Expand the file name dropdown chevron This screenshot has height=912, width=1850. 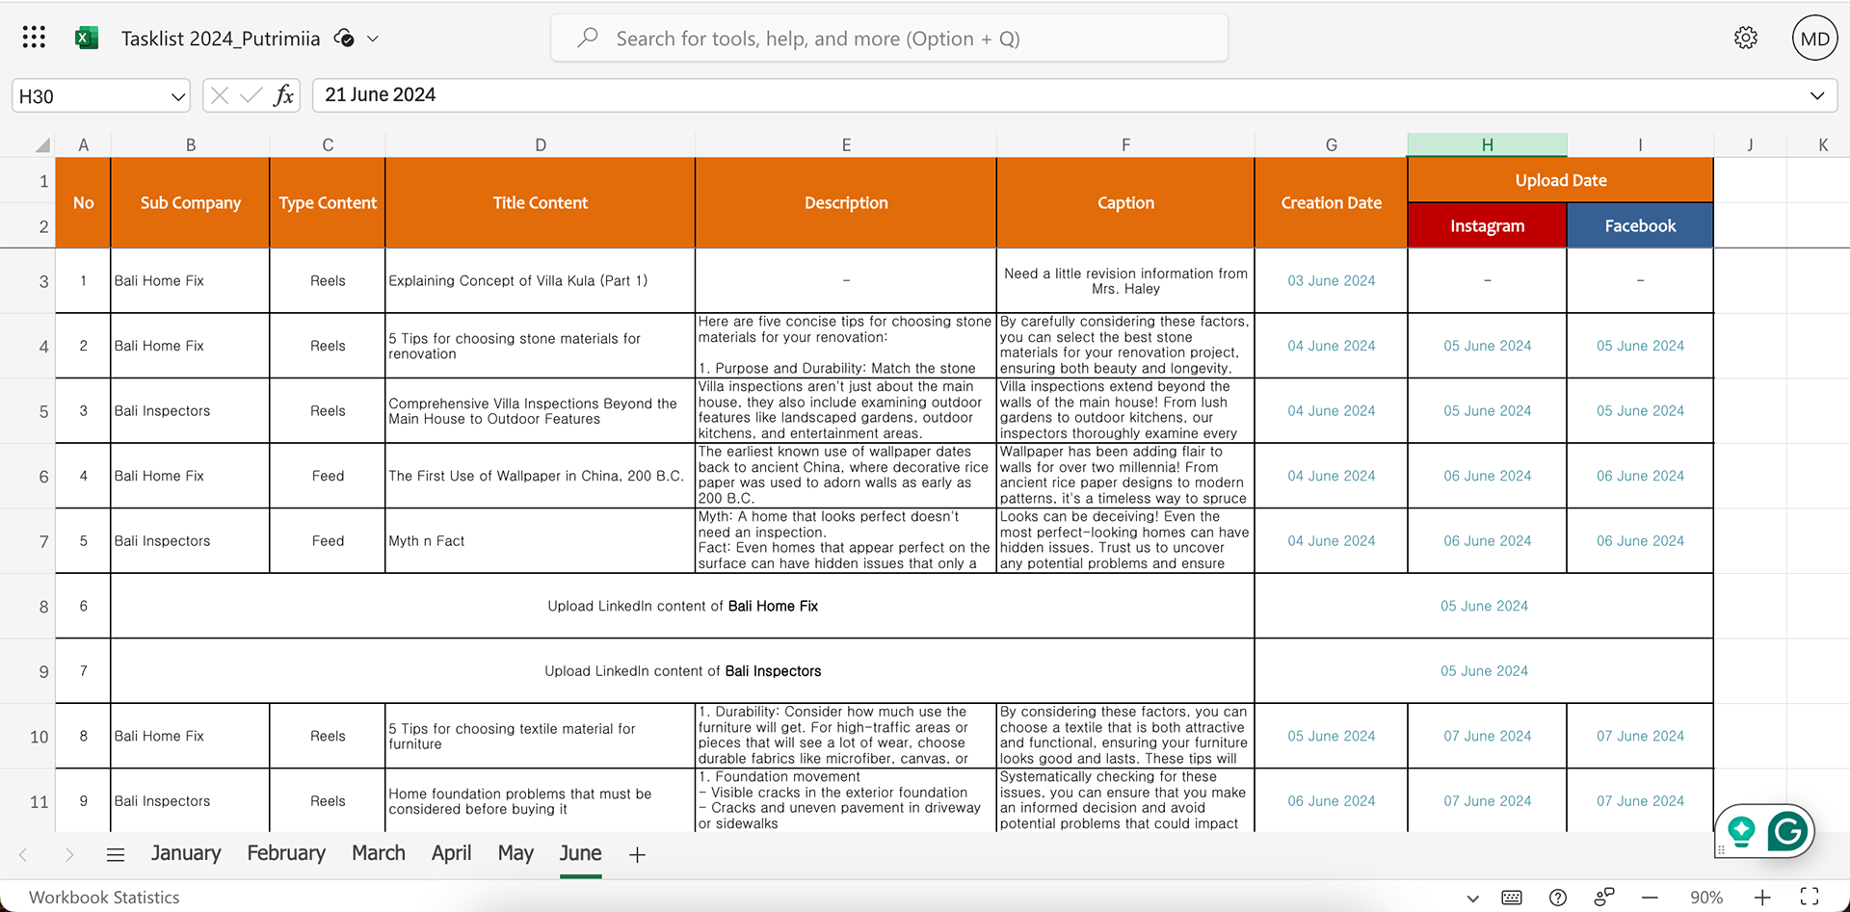pos(373,39)
